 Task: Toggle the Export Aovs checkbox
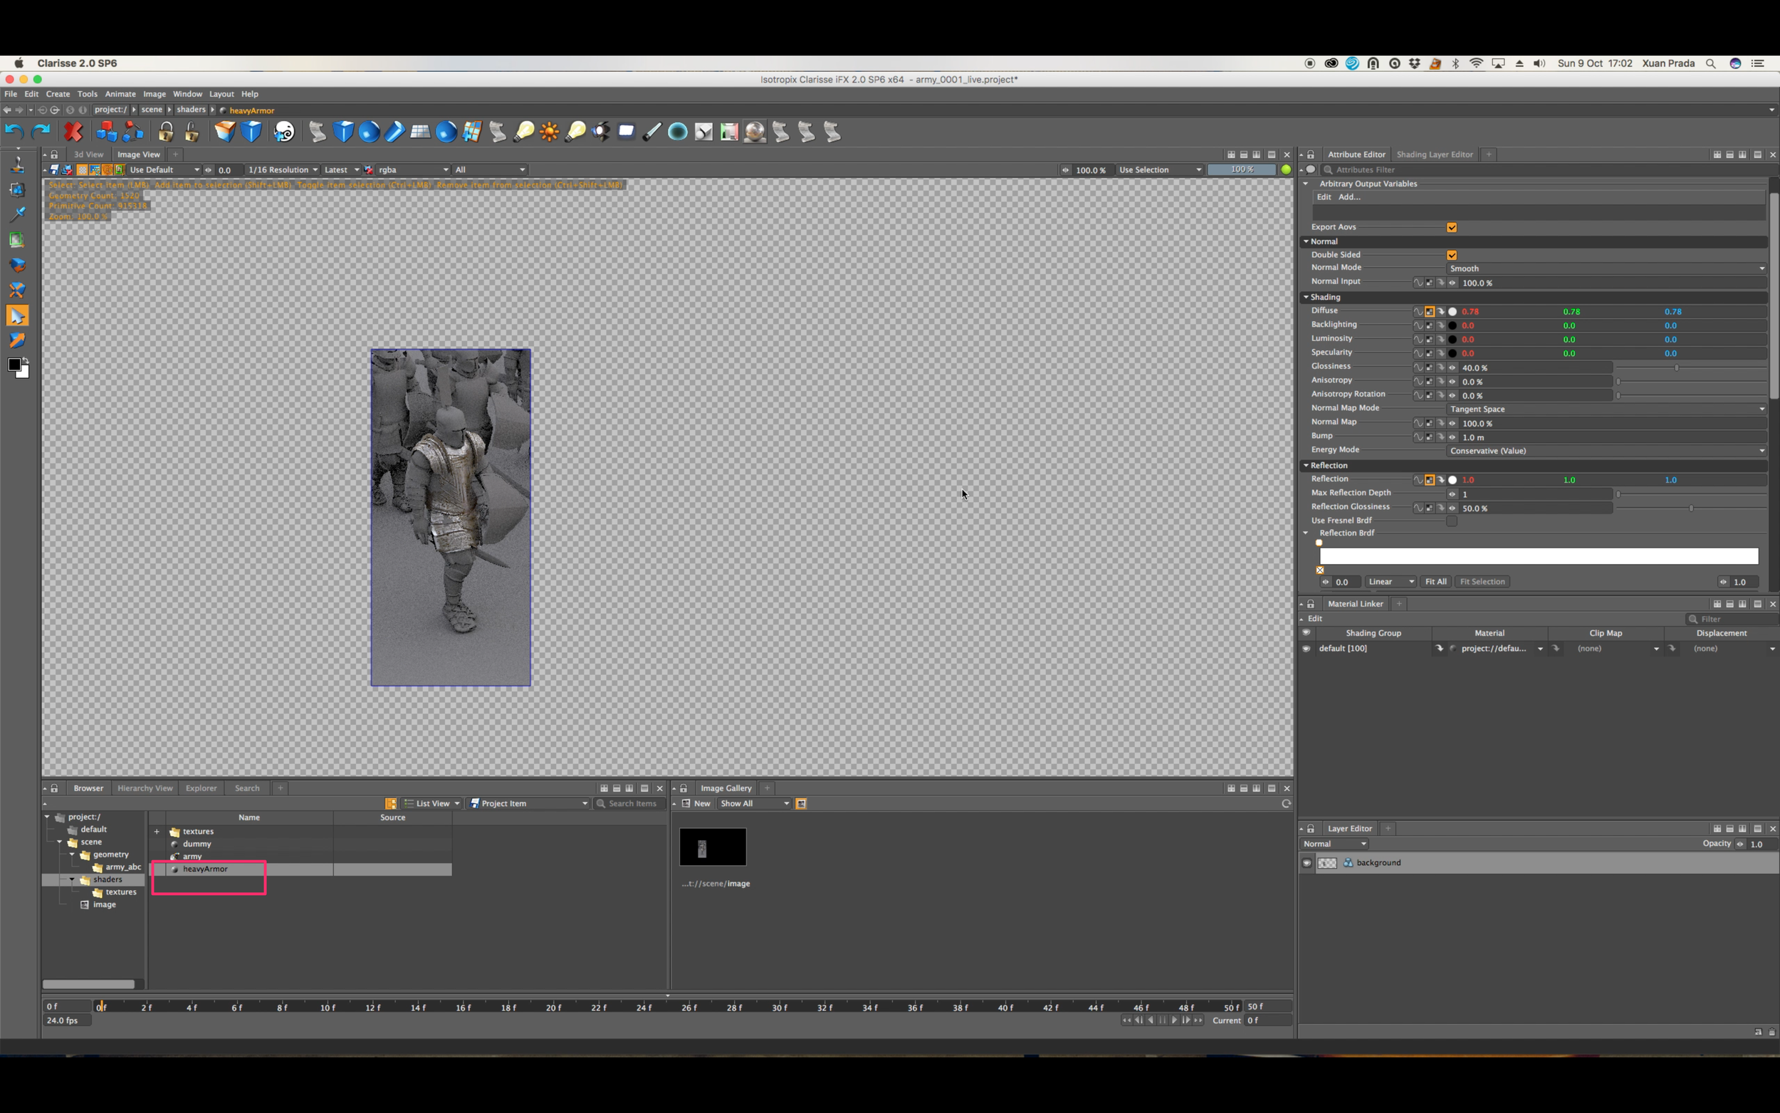click(x=1452, y=227)
